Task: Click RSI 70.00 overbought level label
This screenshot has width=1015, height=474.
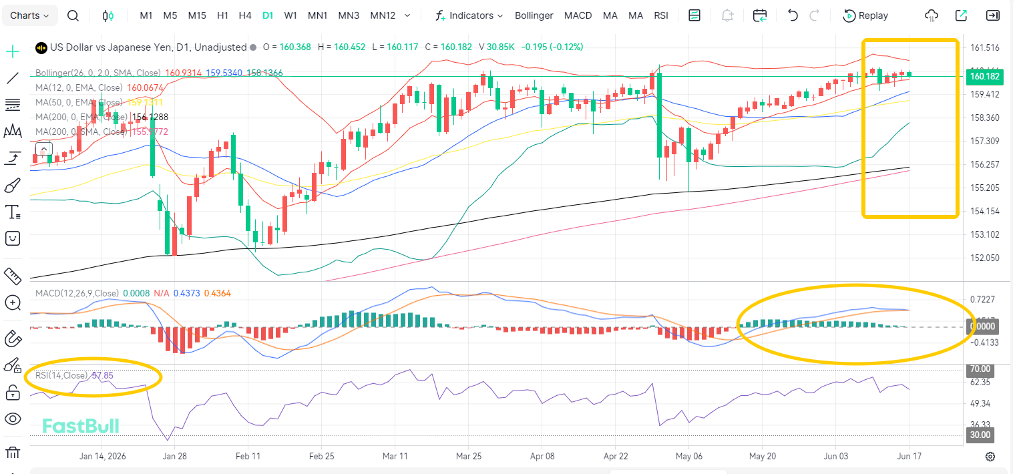Action: (980, 369)
